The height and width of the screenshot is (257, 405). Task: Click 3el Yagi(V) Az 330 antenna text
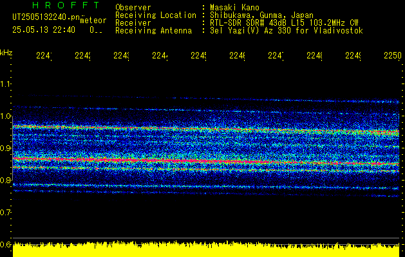point(287,31)
